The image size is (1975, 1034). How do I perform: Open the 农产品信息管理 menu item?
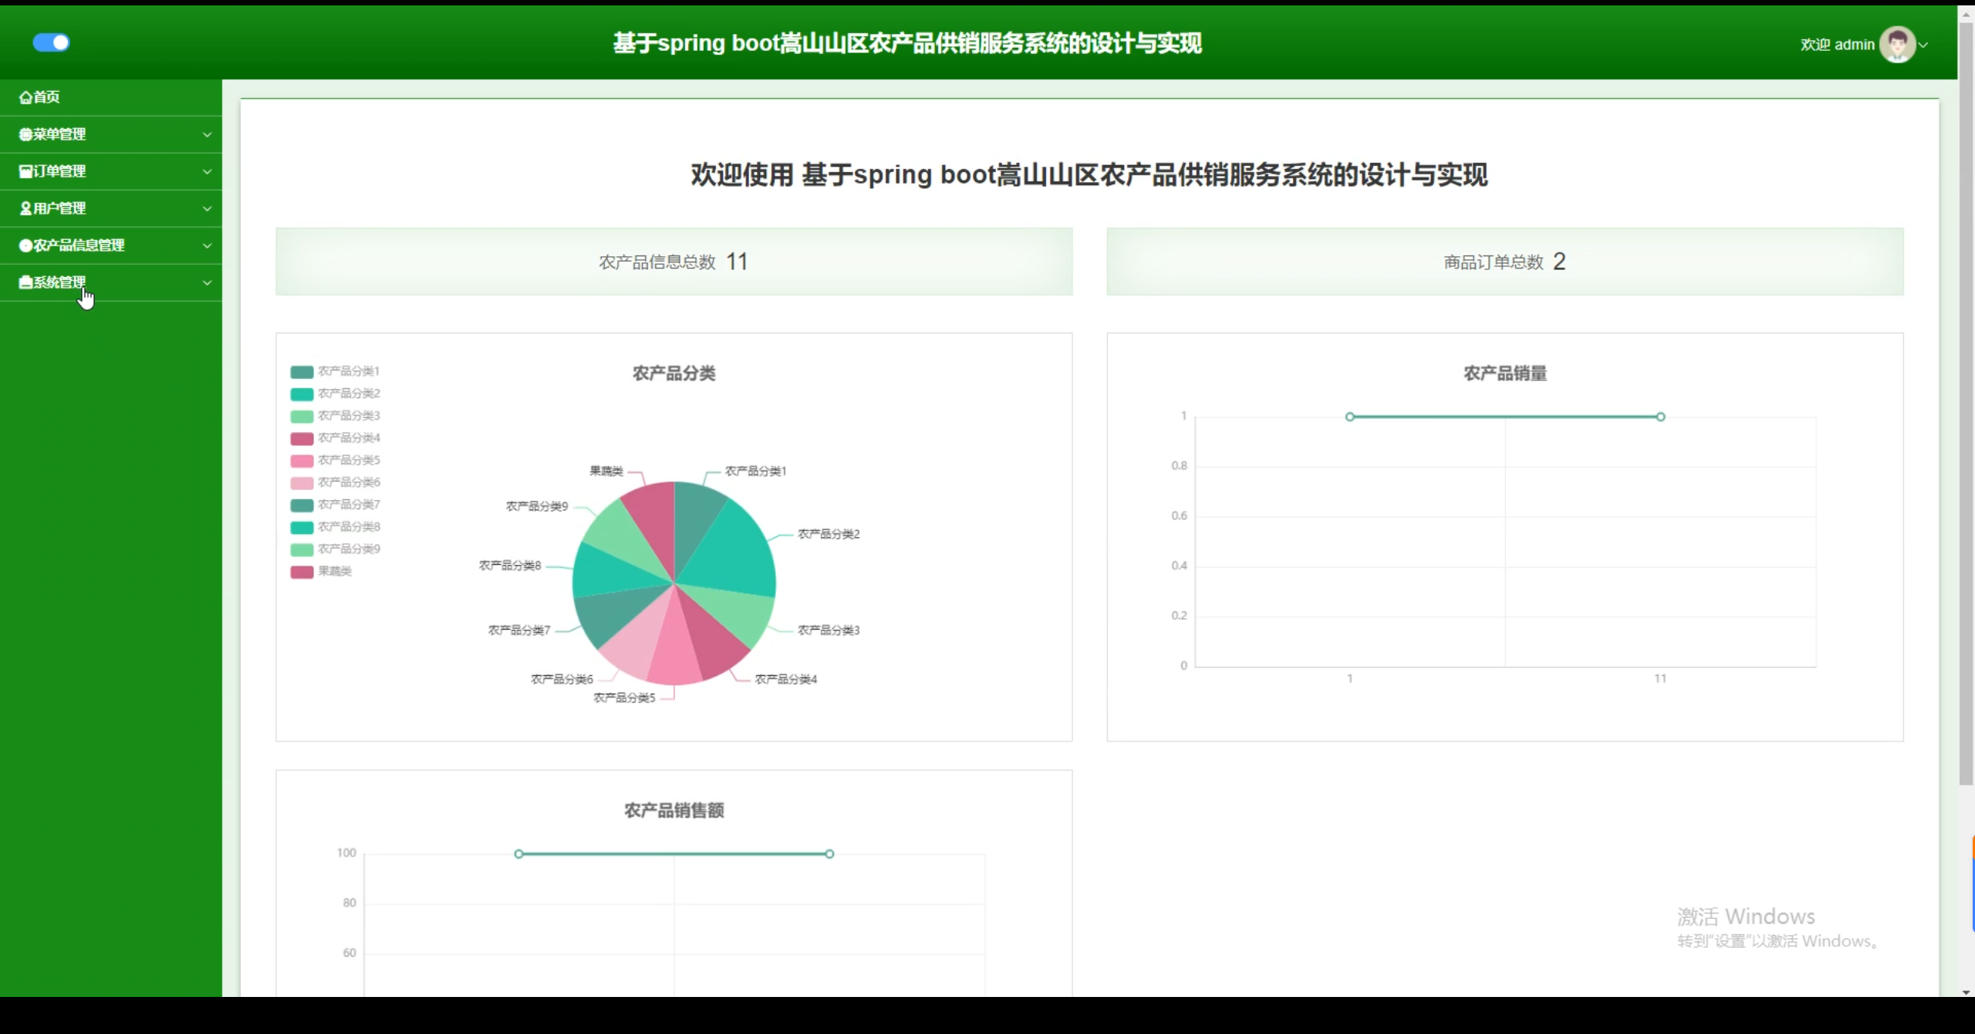[79, 245]
